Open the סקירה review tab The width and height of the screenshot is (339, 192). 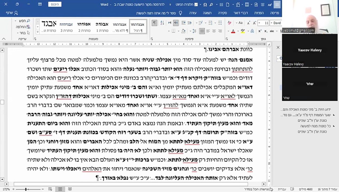(x=223, y=13)
